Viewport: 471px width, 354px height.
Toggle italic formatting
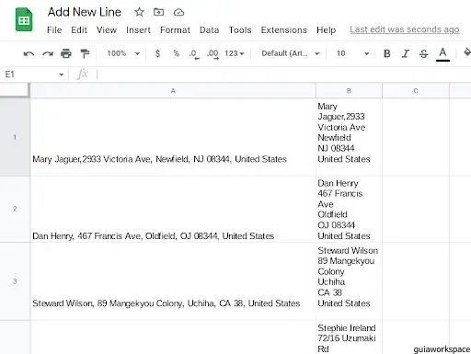coord(406,53)
